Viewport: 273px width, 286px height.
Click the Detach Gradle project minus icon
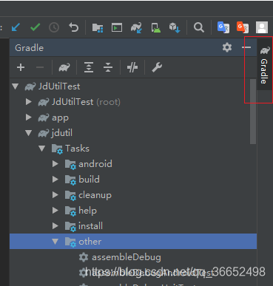[x=40, y=67]
